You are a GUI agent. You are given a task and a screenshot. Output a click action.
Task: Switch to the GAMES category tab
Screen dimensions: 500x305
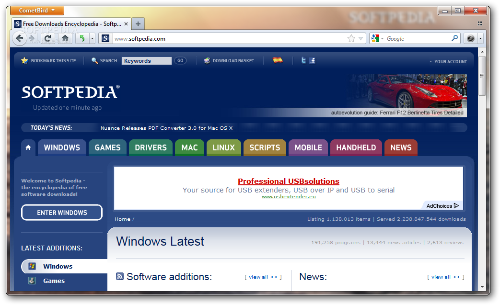coord(107,147)
